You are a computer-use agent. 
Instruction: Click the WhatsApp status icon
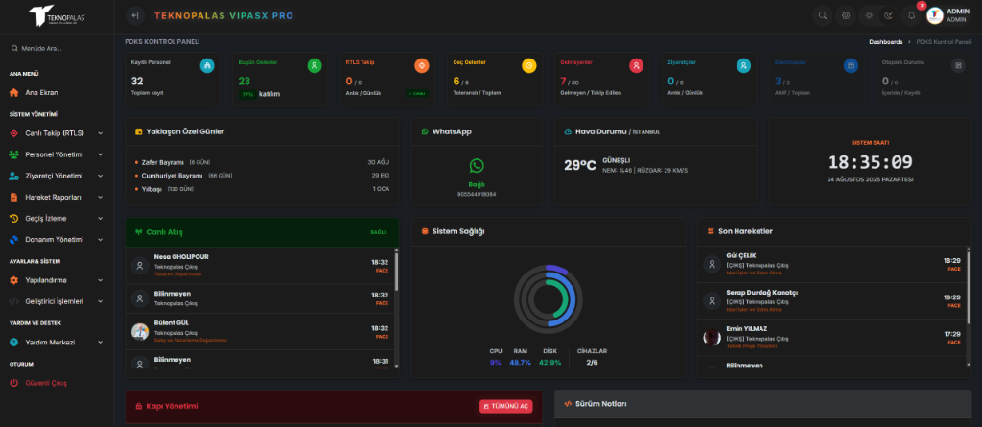pos(477,166)
